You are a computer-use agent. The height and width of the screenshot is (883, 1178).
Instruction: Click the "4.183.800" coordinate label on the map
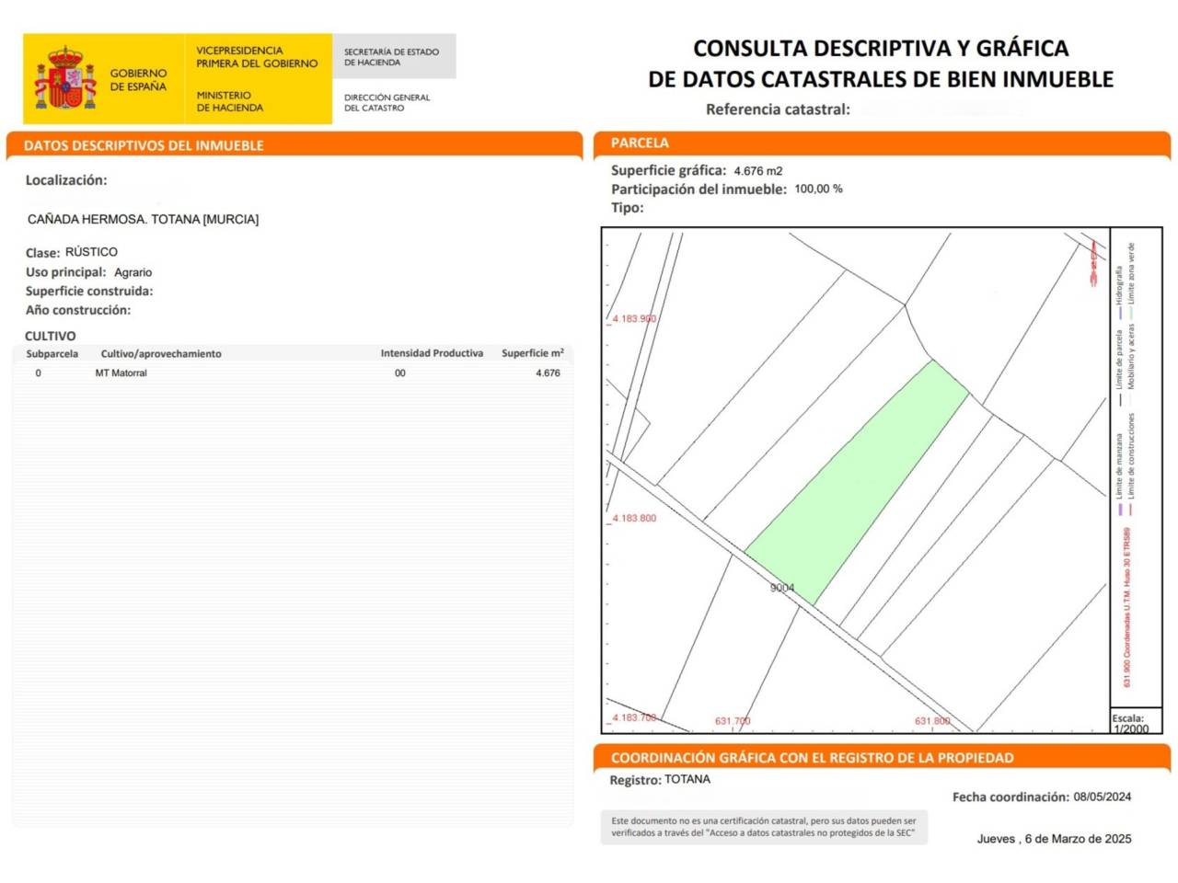(x=634, y=519)
